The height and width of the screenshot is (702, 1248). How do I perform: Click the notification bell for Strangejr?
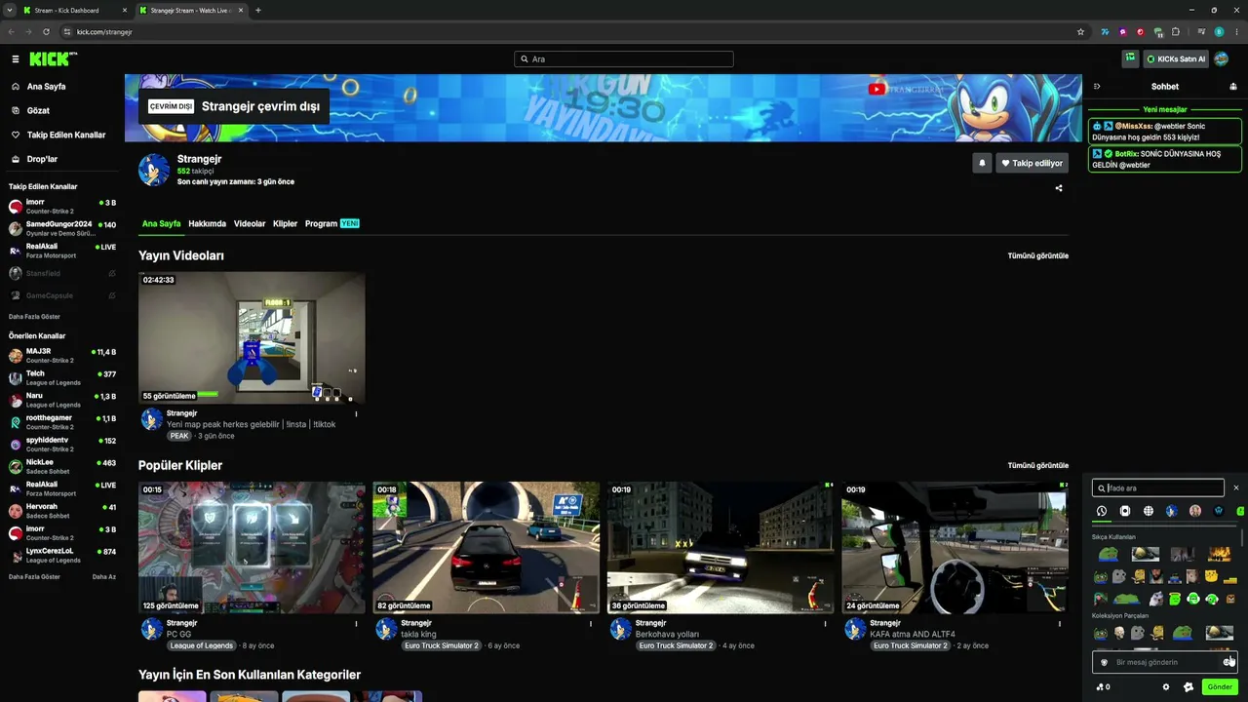click(x=982, y=163)
